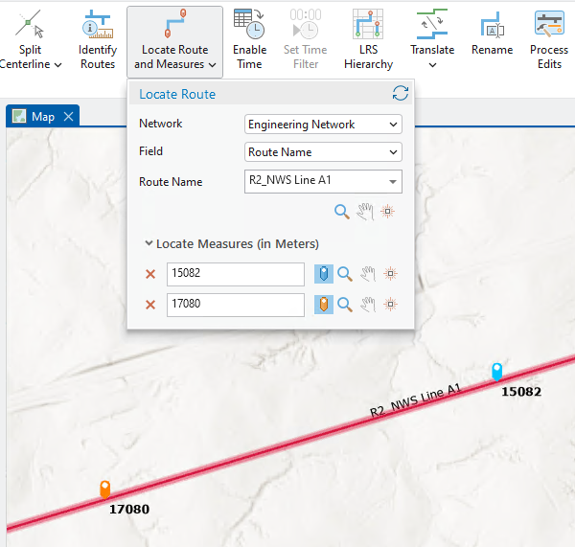Refresh the Locate Route panel

click(x=401, y=94)
